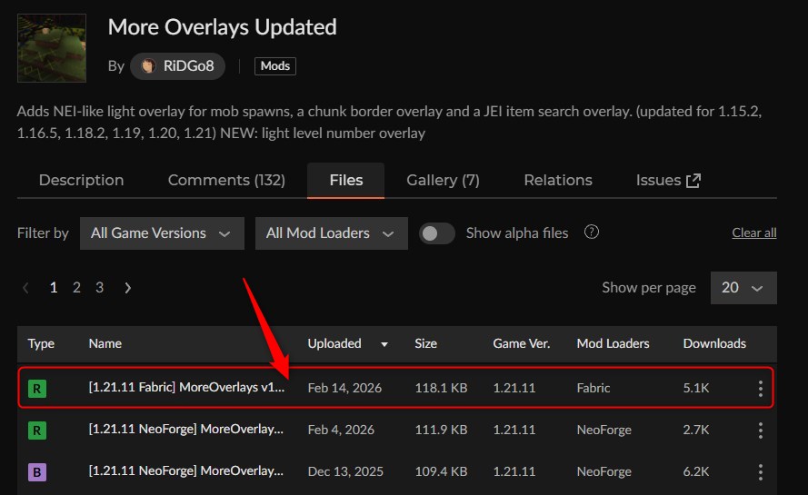Go to page 2 of files
808x495 pixels.
pos(76,287)
